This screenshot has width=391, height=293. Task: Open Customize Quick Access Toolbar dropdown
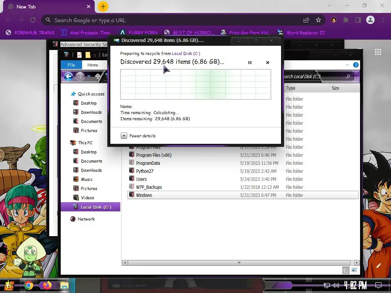(95, 55)
